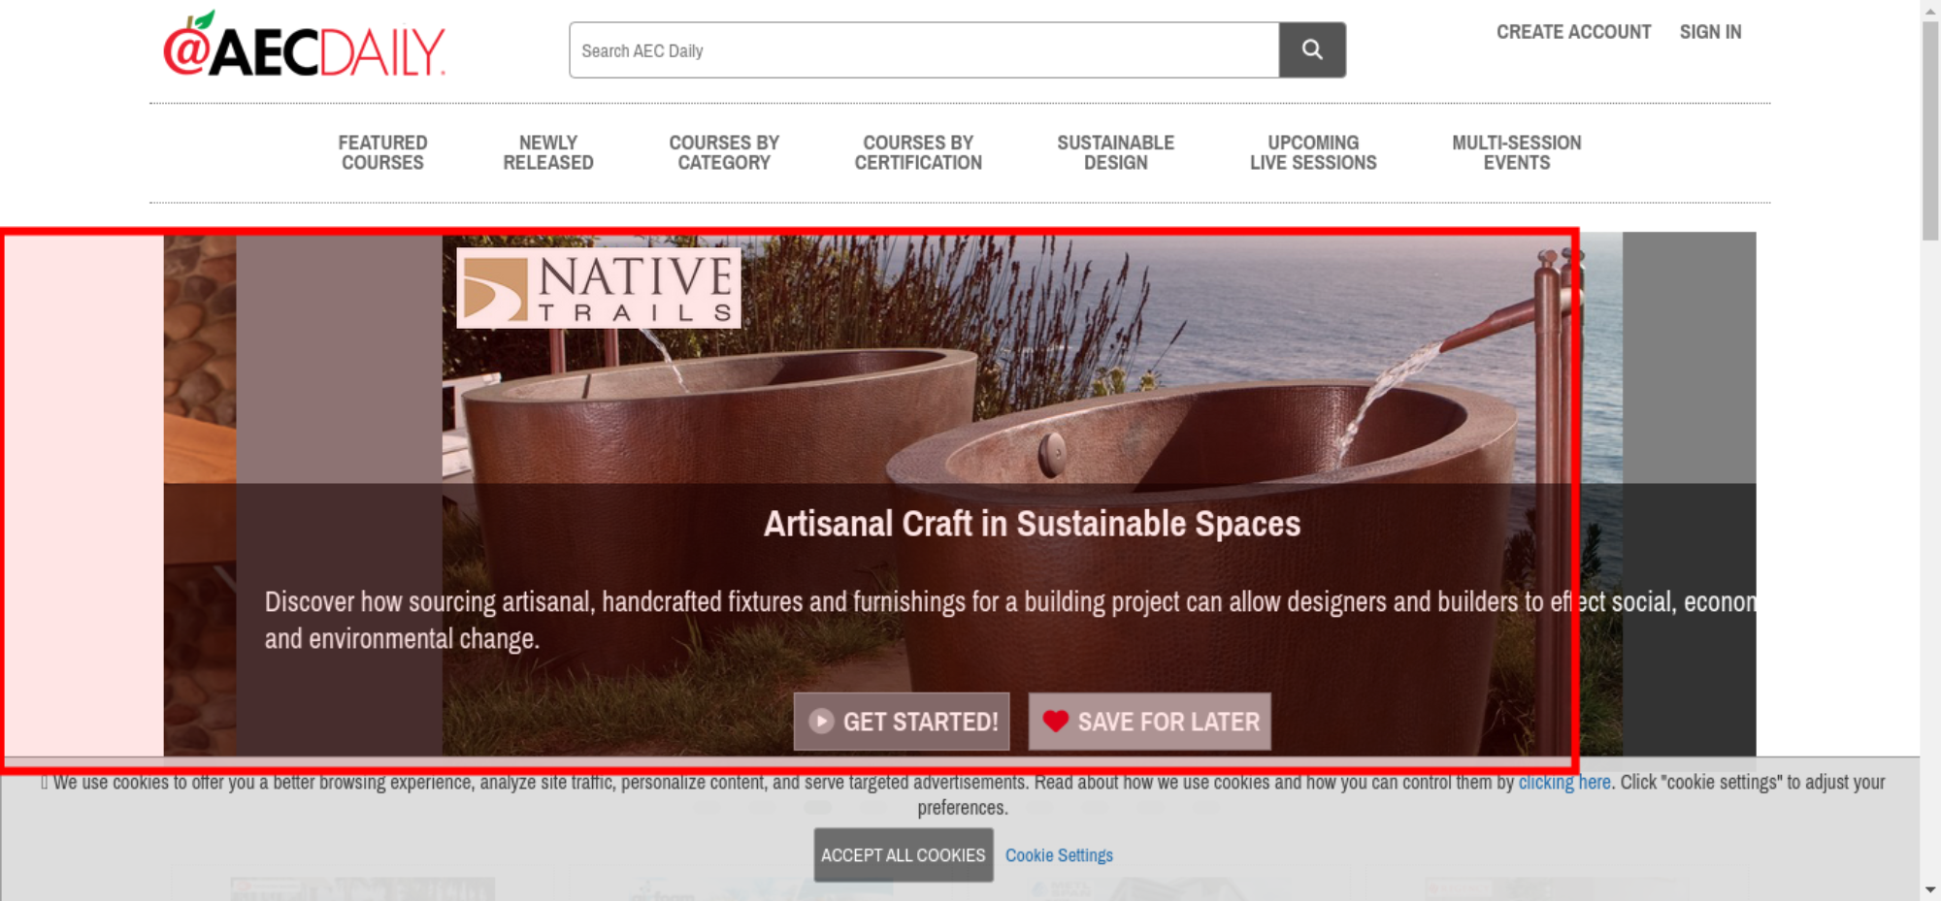The width and height of the screenshot is (1941, 901).
Task: Go to Sustainable Design section
Action: point(1116,153)
